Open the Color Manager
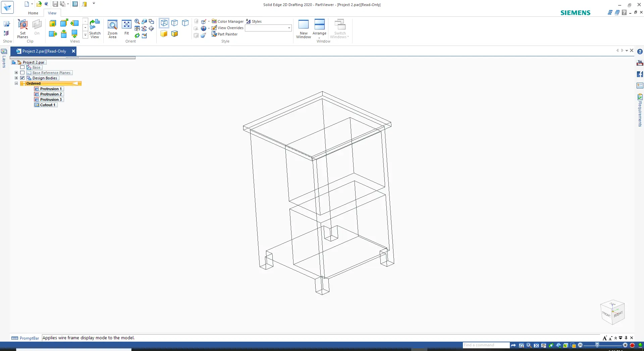644x351 pixels. pyautogui.click(x=227, y=21)
